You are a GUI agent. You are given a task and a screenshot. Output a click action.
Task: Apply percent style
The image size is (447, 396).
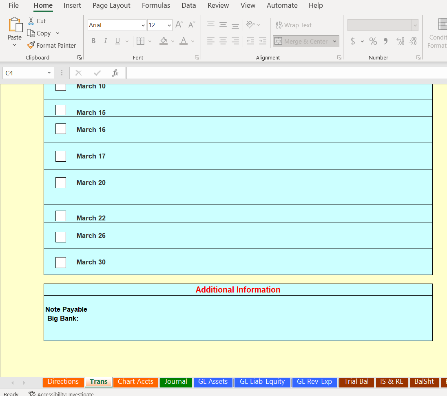373,41
